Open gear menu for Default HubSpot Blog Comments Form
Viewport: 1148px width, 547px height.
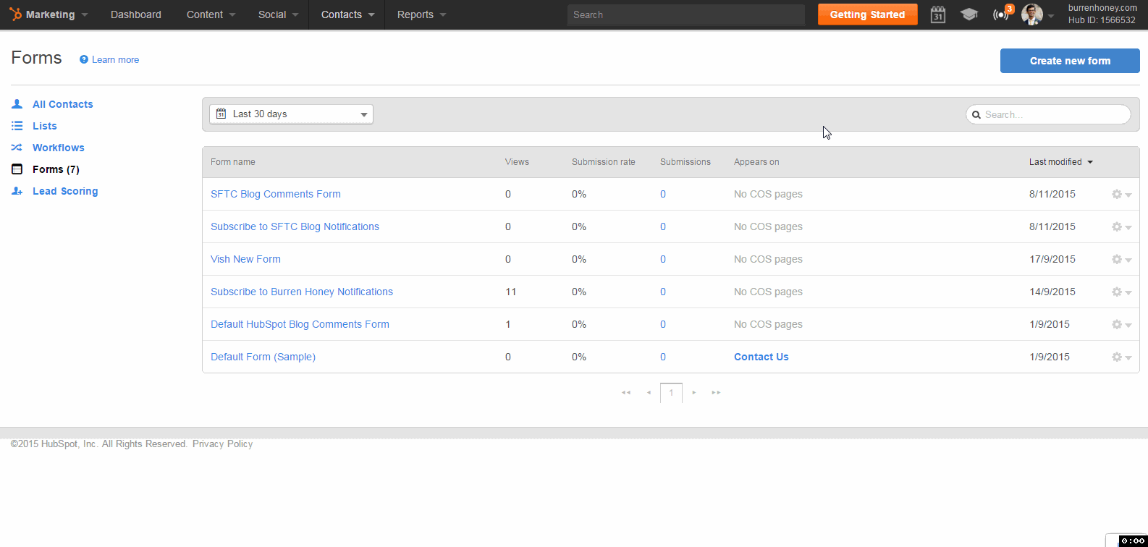pyautogui.click(x=1121, y=324)
